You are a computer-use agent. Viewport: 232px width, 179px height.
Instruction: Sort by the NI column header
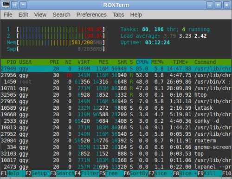click(x=68, y=62)
